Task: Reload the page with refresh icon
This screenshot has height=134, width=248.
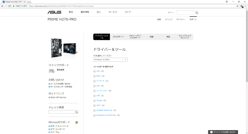Action: coord(10,6)
